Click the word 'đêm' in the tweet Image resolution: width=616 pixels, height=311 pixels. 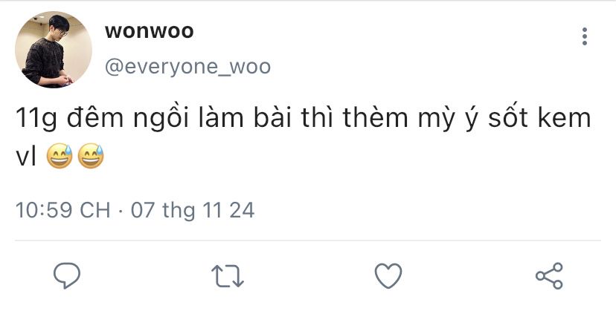[95, 118]
